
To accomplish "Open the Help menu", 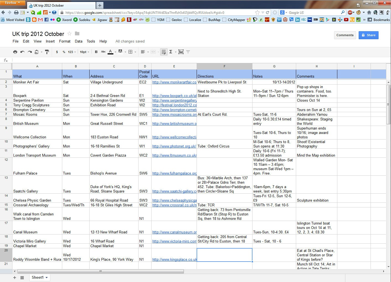I will (x=103, y=41).
